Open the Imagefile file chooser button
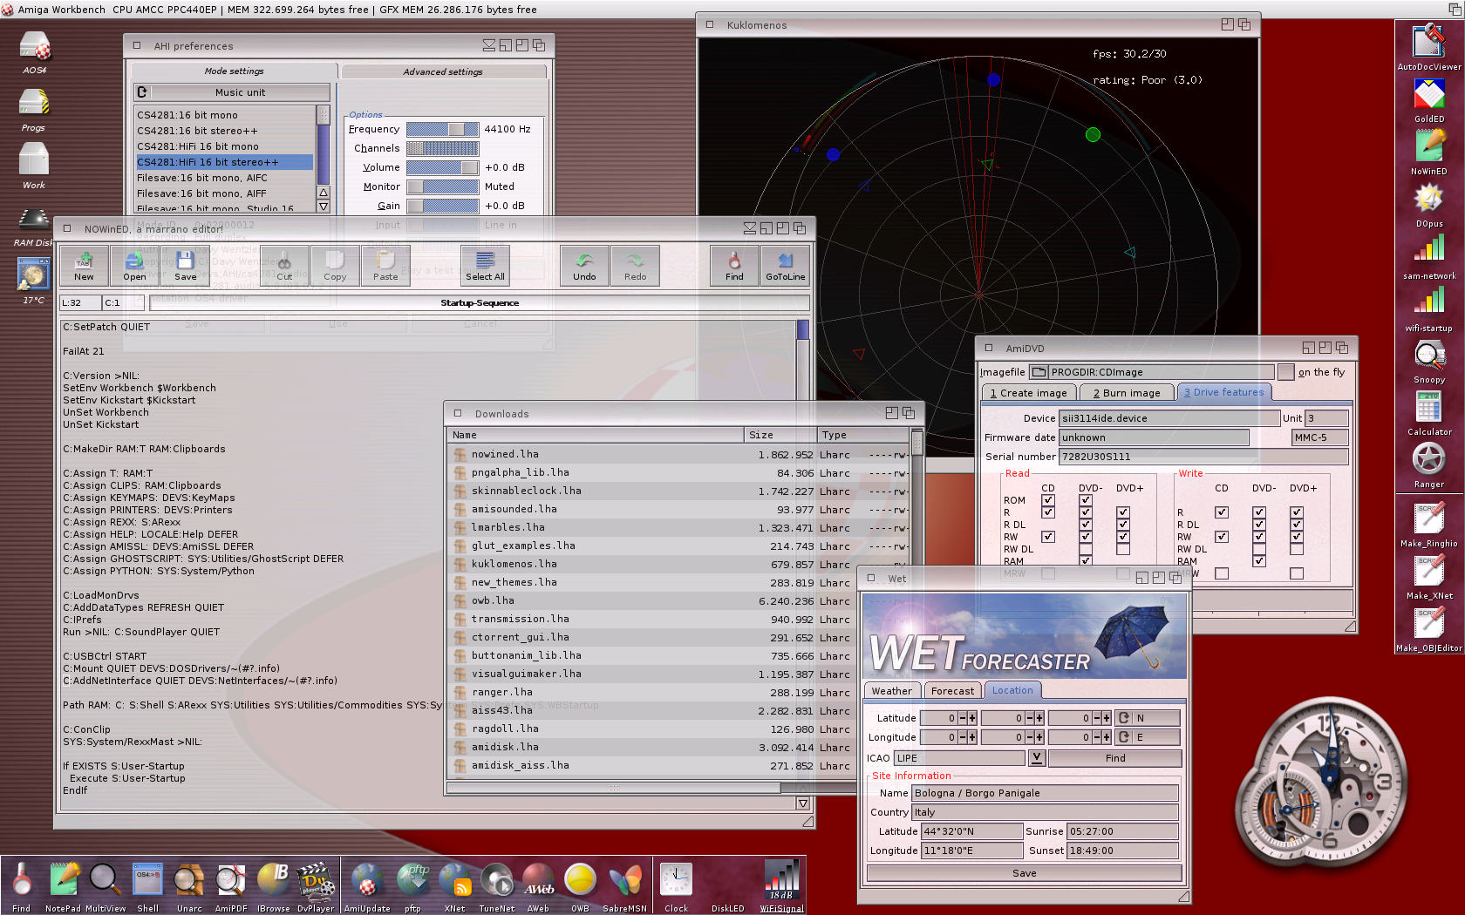Viewport: 1465px width, 915px height. click(1039, 372)
